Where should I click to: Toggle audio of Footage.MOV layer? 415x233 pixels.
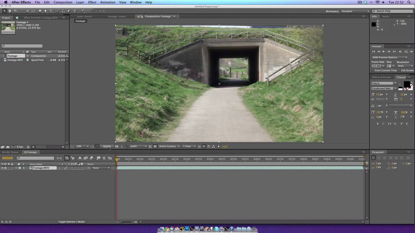(6, 168)
